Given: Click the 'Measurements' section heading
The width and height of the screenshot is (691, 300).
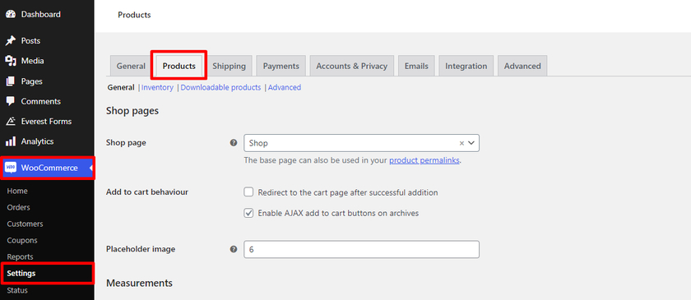Looking at the screenshot, I should tap(139, 283).
